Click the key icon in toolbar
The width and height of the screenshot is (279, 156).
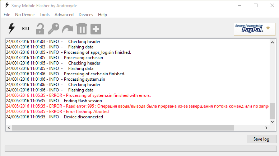54,29
